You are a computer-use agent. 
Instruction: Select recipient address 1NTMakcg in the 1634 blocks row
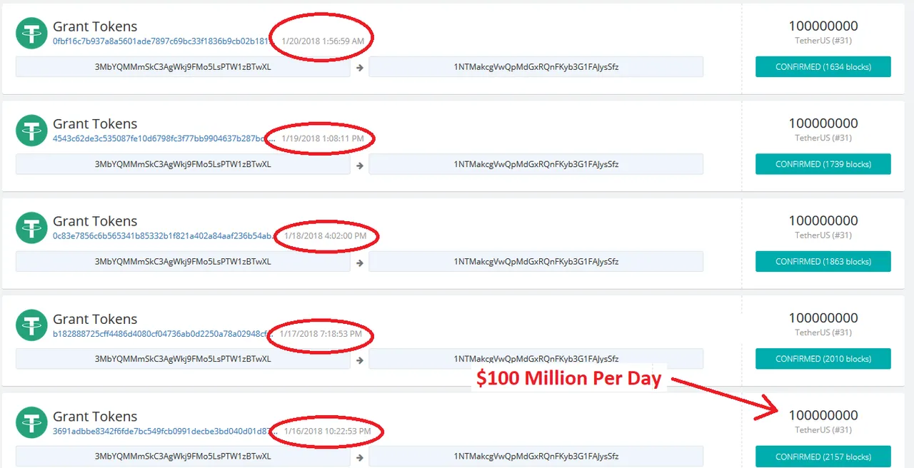tap(536, 67)
